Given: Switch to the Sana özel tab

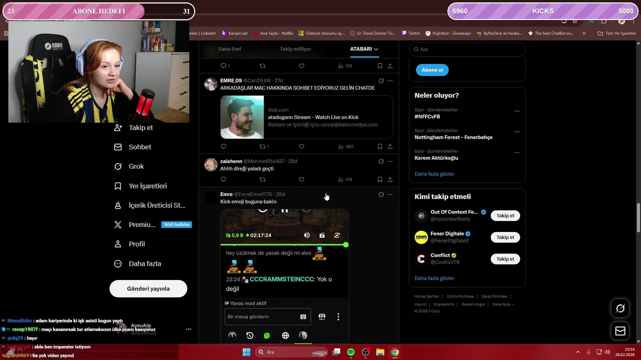Looking at the screenshot, I should pos(229,49).
